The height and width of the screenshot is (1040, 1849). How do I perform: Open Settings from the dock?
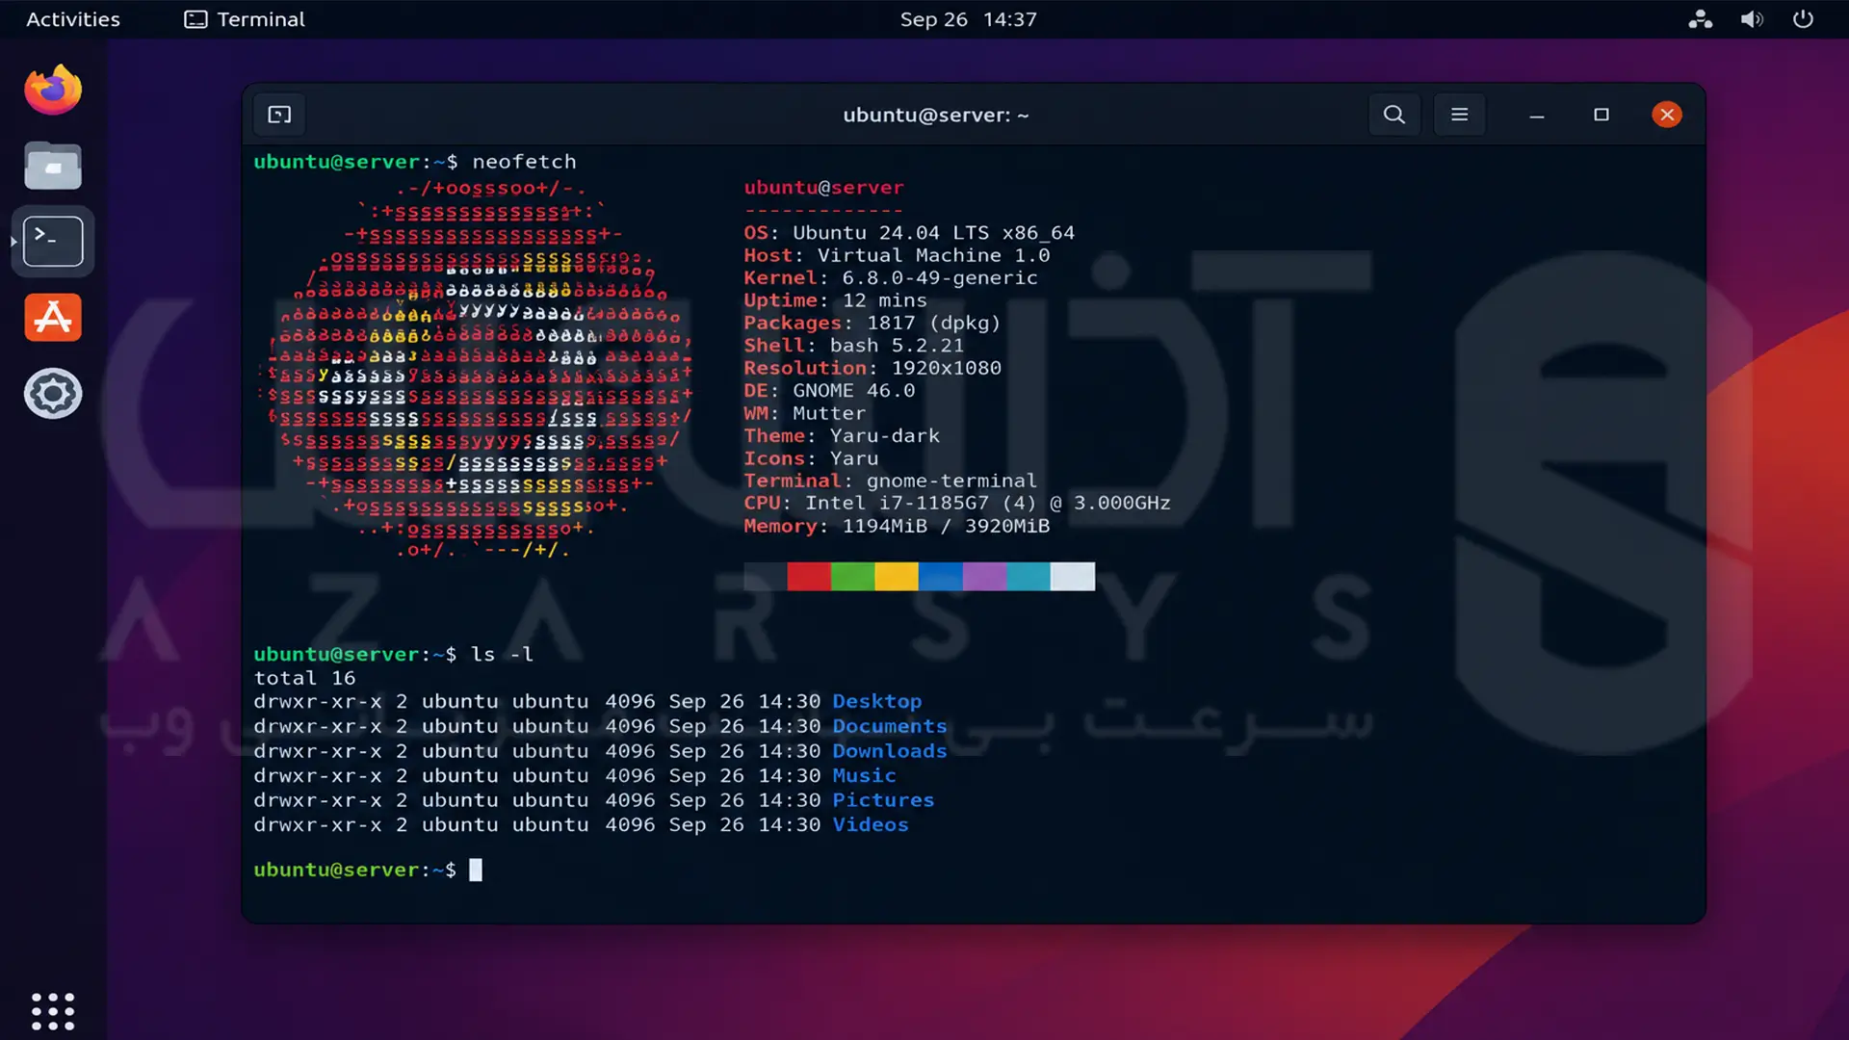53,393
